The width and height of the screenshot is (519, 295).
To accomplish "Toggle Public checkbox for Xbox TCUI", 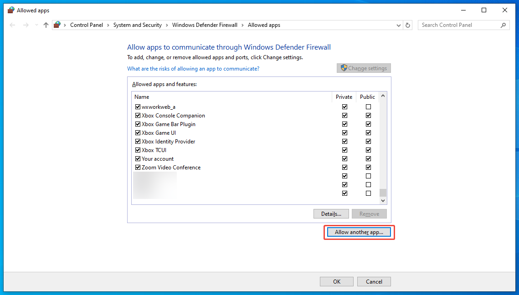I will tap(368, 150).
